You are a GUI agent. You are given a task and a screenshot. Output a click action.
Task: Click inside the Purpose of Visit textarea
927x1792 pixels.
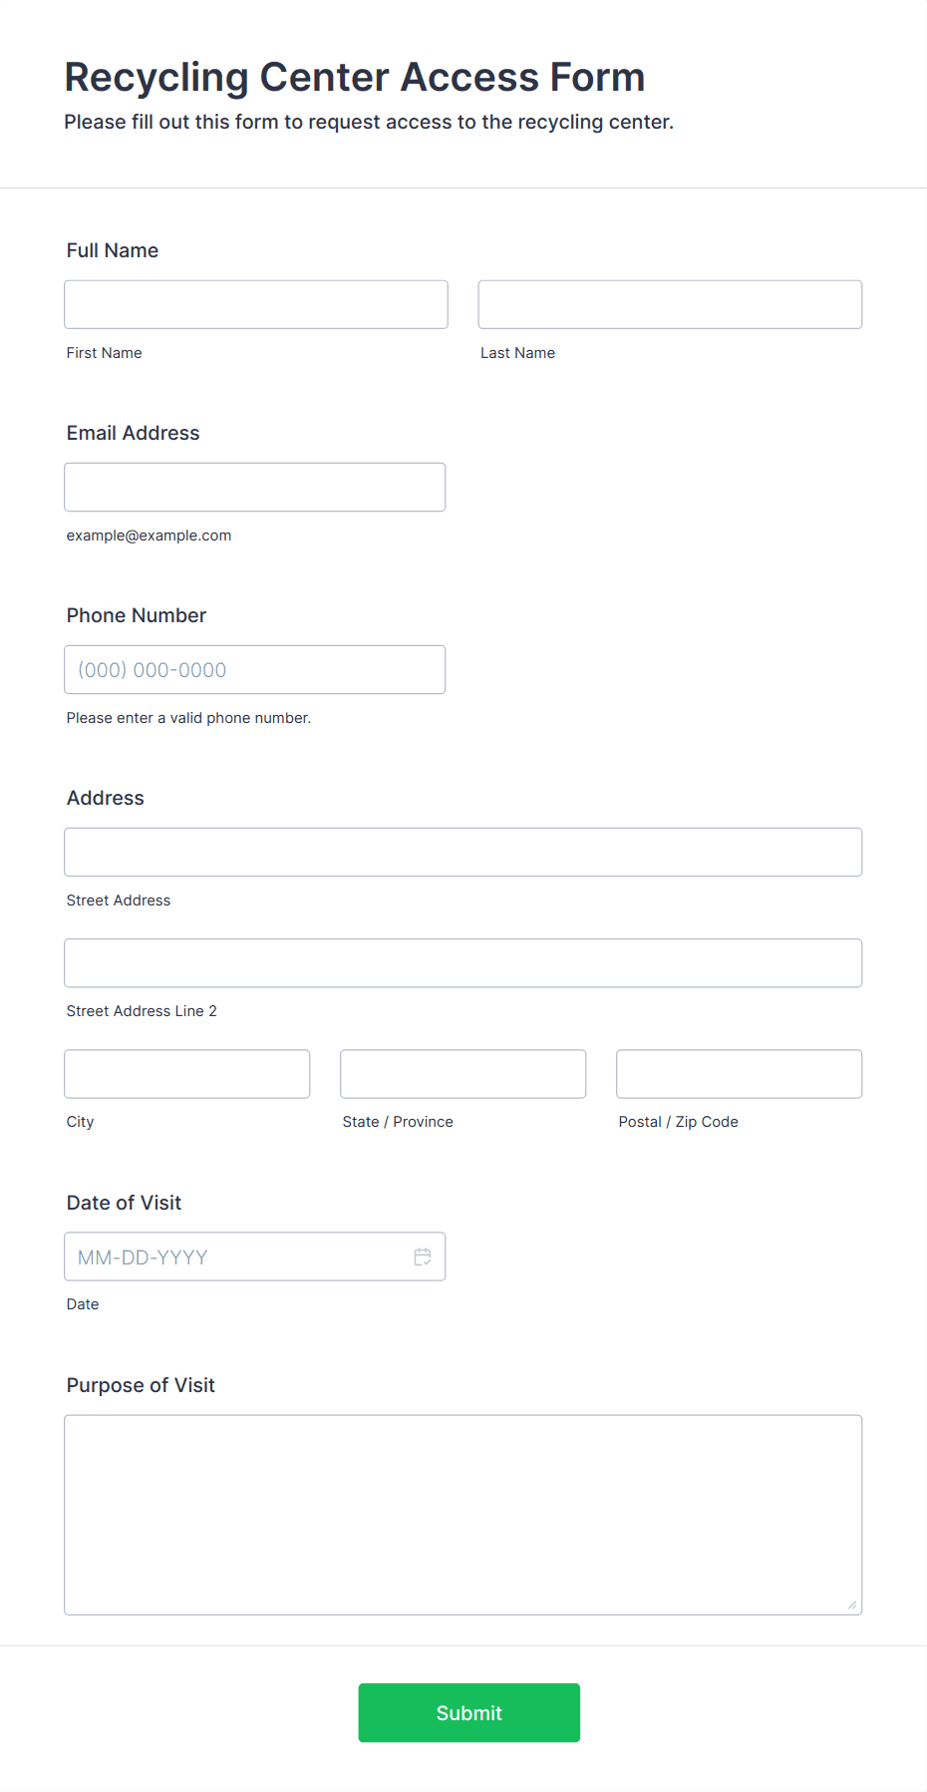tap(463, 1514)
